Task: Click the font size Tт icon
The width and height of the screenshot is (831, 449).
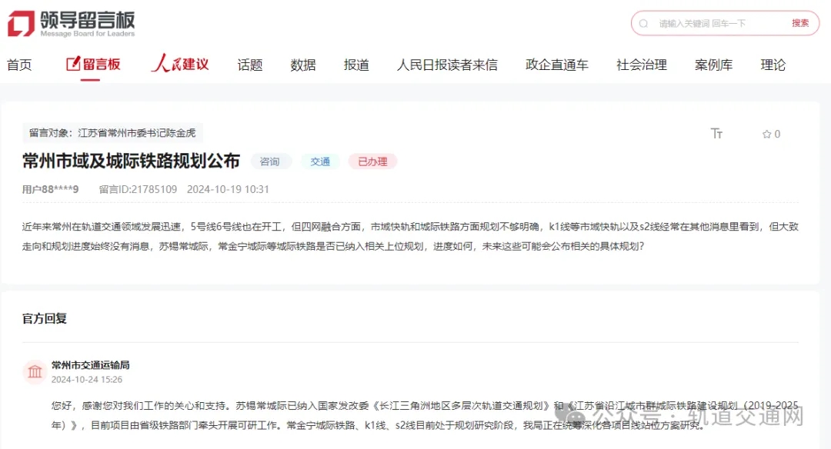Action: [716, 134]
